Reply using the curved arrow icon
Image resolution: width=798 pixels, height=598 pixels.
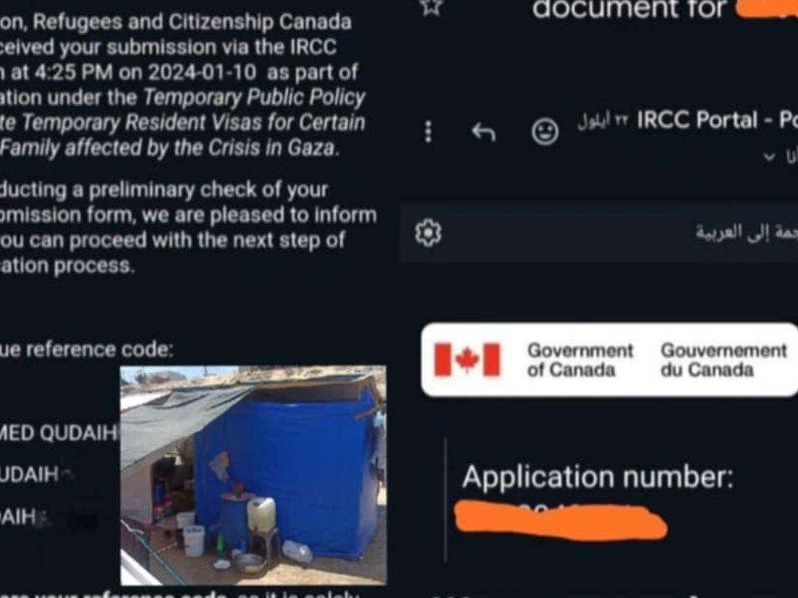coord(483,133)
